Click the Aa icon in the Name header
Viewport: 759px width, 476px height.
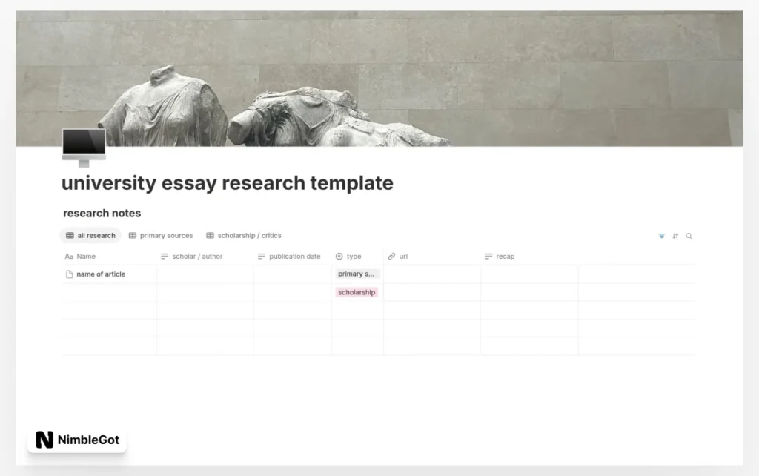69,256
